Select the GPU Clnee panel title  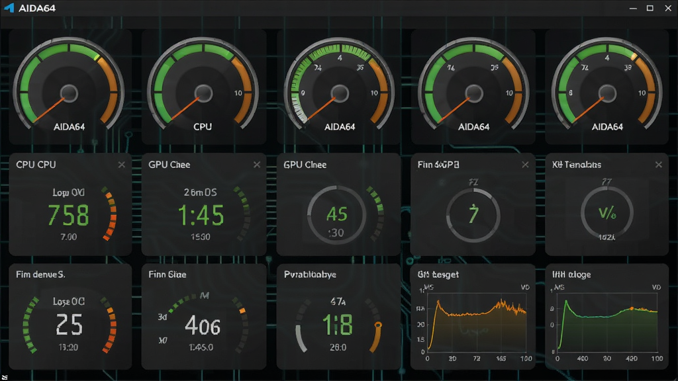(x=305, y=165)
